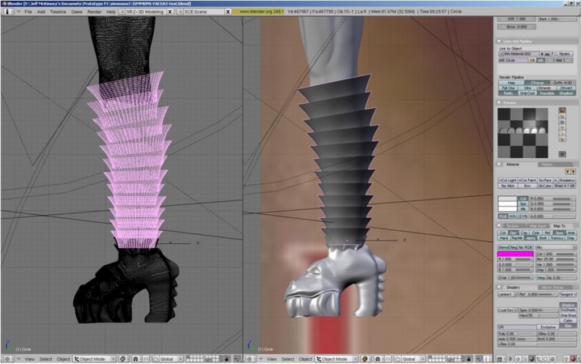The image size is (581, 364).
Task: Open the CookTorr specular shader dropdown
Action: (x=507, y=310)
